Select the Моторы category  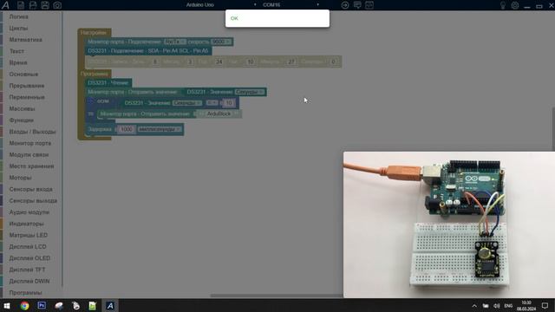coord(20,178)
